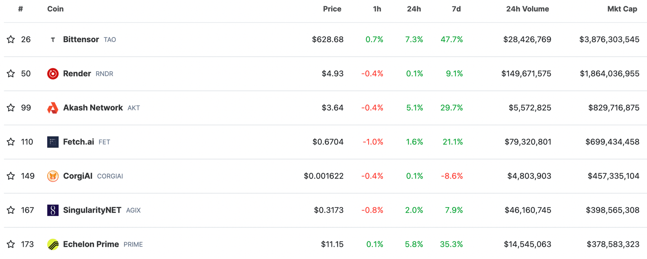
Task: Click Bittensor's 47.7% weekly change value
Action: (452, 39)
